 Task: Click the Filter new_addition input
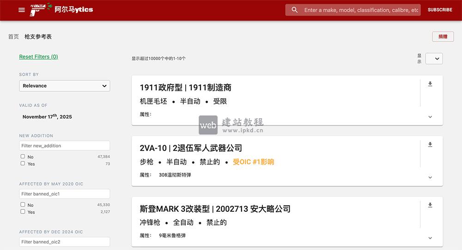[x=65, y=146]
